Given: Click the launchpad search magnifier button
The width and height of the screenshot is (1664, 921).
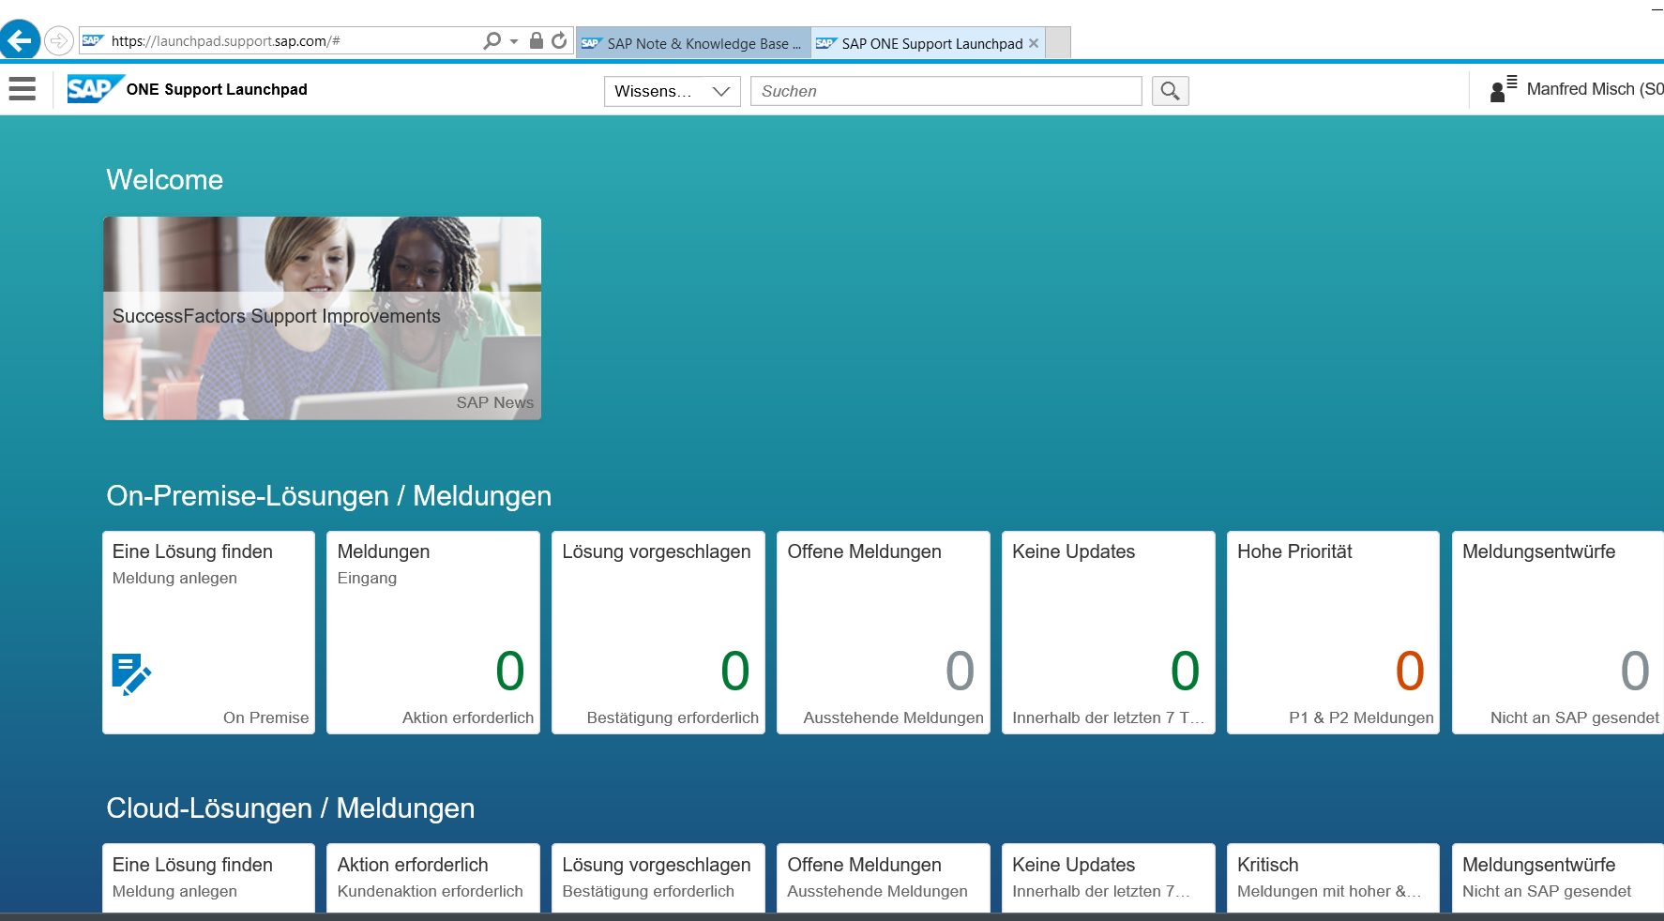Looking at the screenshot, I should (x=1170, y=91).
